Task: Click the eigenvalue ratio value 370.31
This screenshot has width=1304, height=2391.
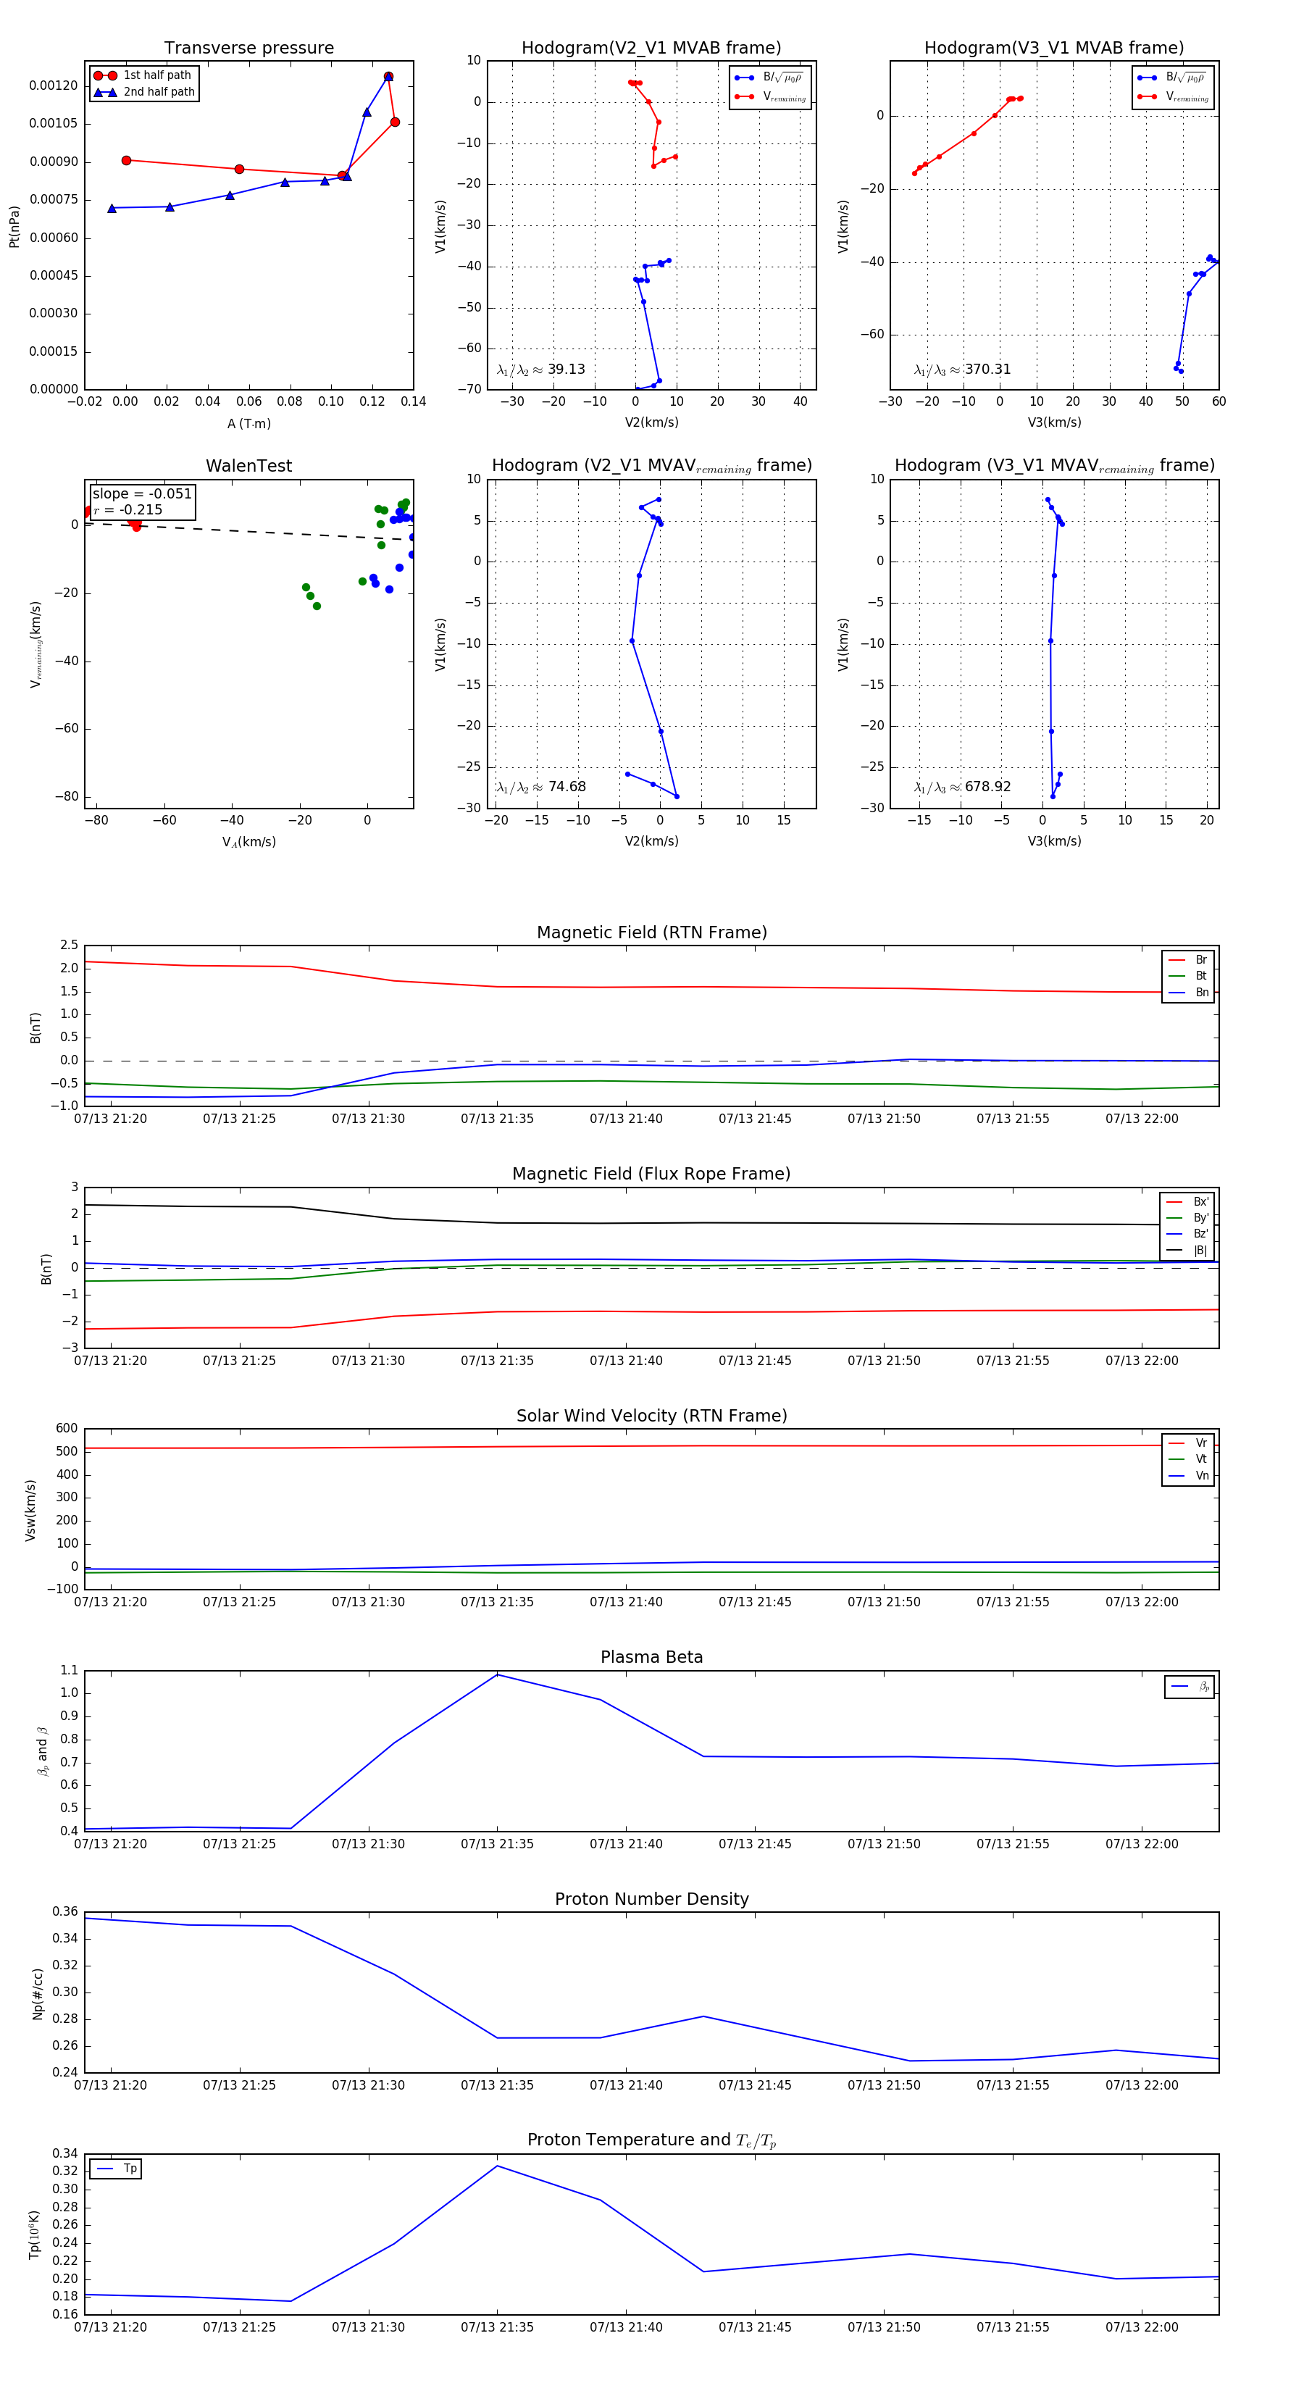Action: 987,370
